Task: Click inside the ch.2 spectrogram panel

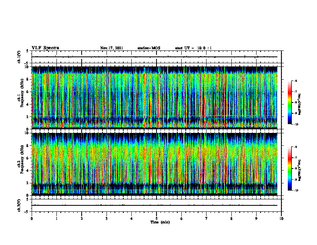Action: [154, 164]
